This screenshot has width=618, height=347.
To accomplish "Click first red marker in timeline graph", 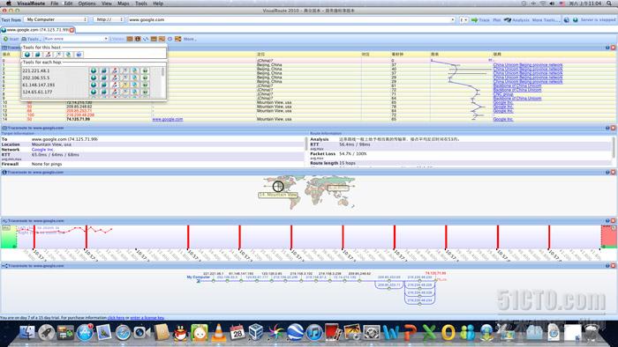I will [x=34, y=237].
